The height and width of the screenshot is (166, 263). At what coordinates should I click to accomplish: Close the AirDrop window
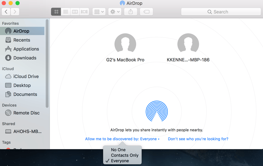coord(4,3)
